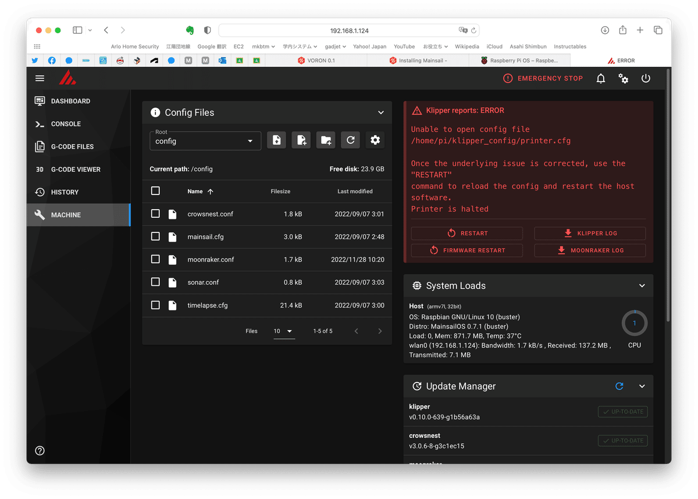Open Safari share icon
This screenshot has height=499, width=698.
[x=622, y=30]
